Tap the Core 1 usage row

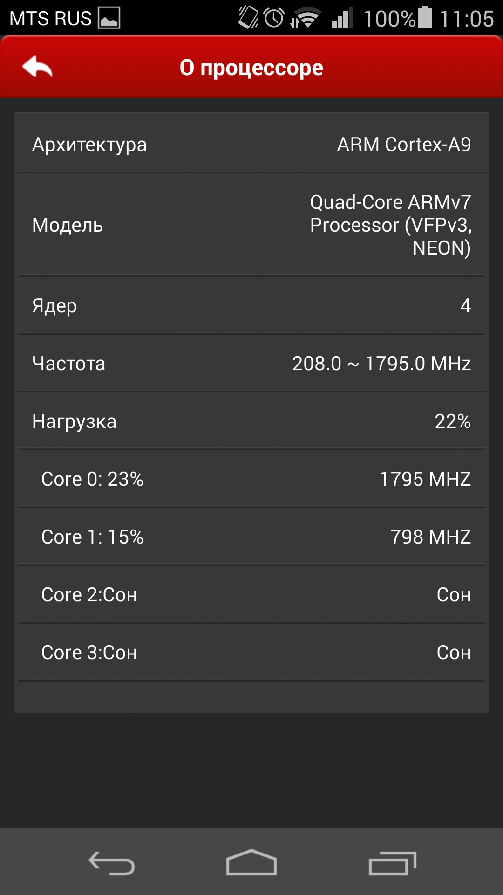(x=251, y=537)
